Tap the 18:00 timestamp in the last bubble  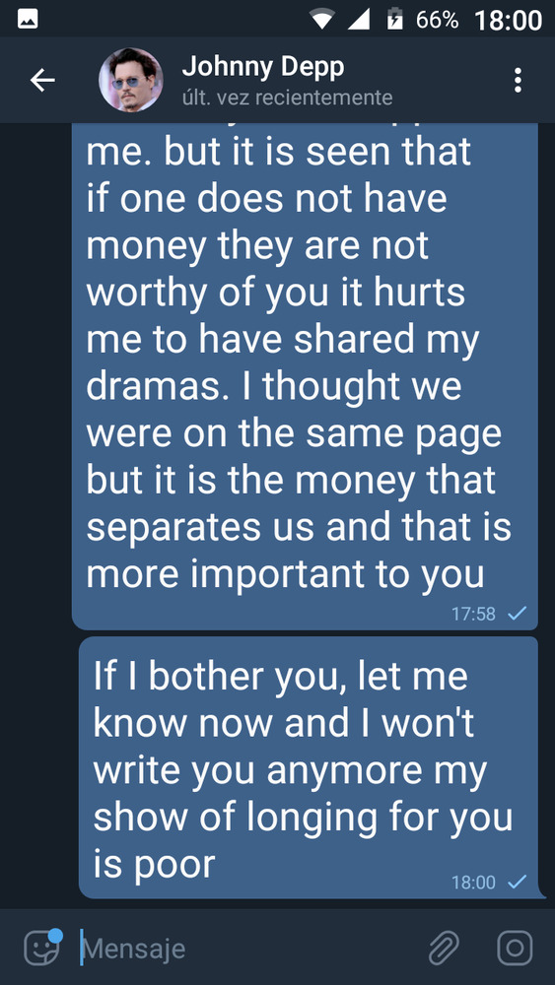(x=473, y=883)
